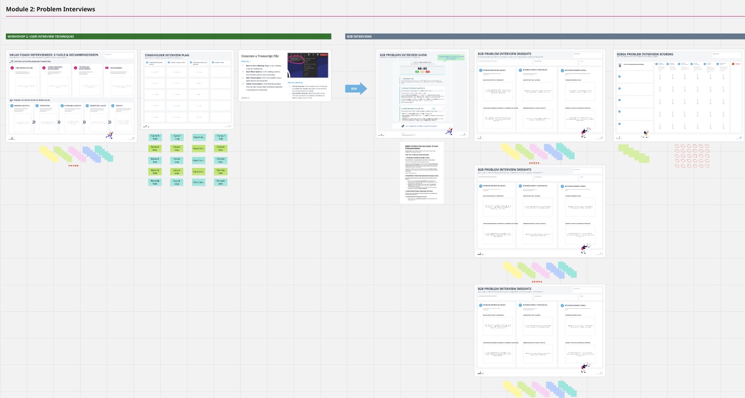Click the green speech bubble in Interview Guide

pos(451,58)
